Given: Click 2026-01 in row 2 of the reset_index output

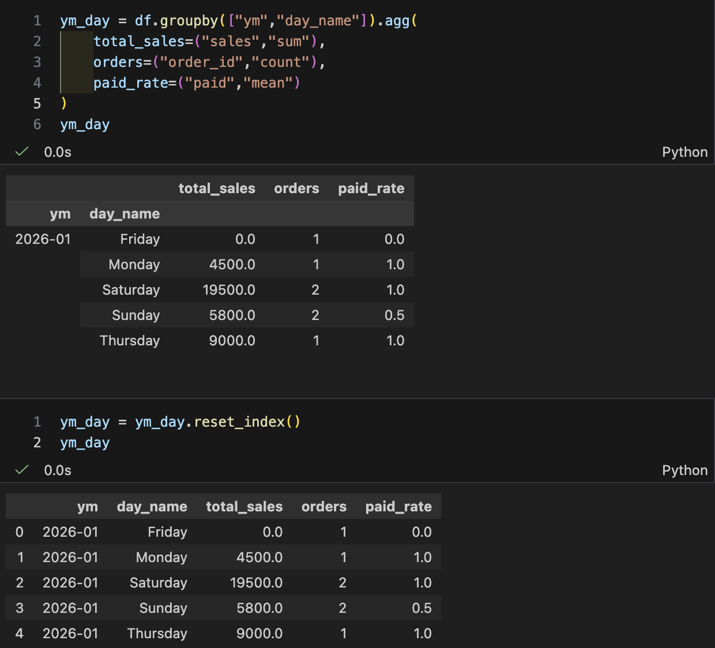Looking at the screenshot, I should [70, 583].
